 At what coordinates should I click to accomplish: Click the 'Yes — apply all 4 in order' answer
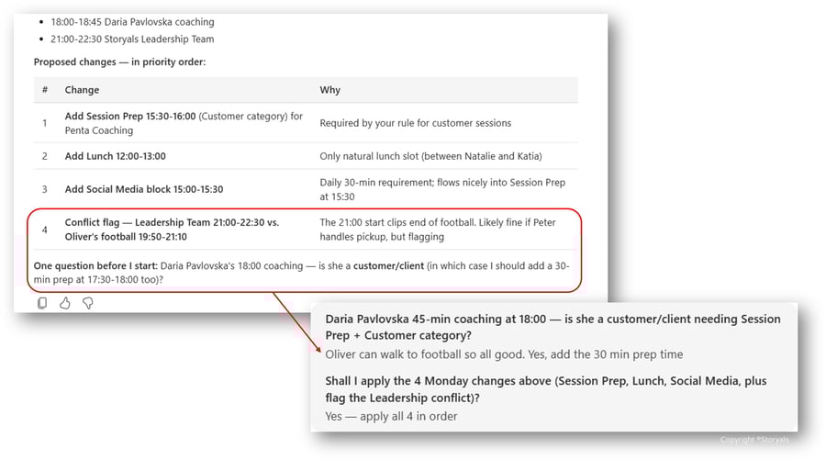tap(391, 416)
